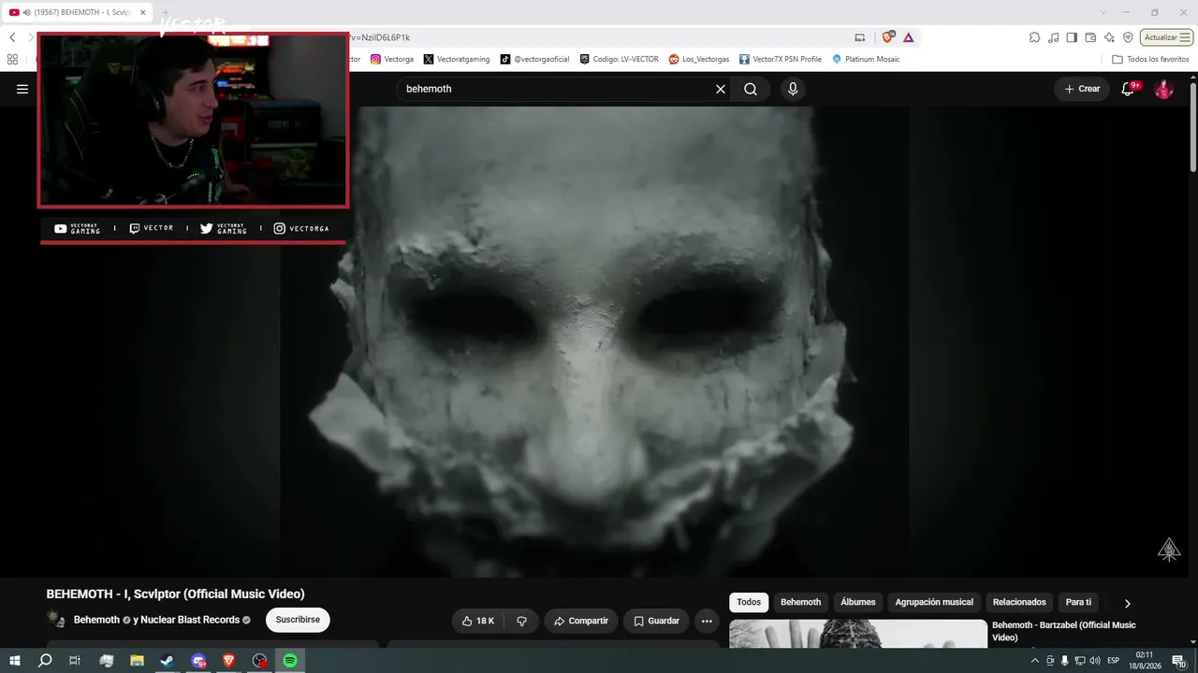
Task: Open the Todos los favoritos folder
Action: pos(1150,59)
